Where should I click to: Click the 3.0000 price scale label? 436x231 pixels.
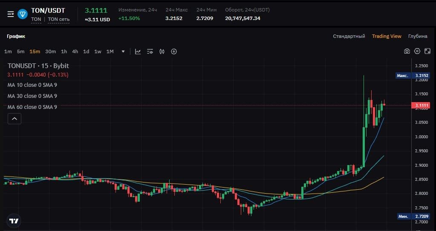coord(421,137)
